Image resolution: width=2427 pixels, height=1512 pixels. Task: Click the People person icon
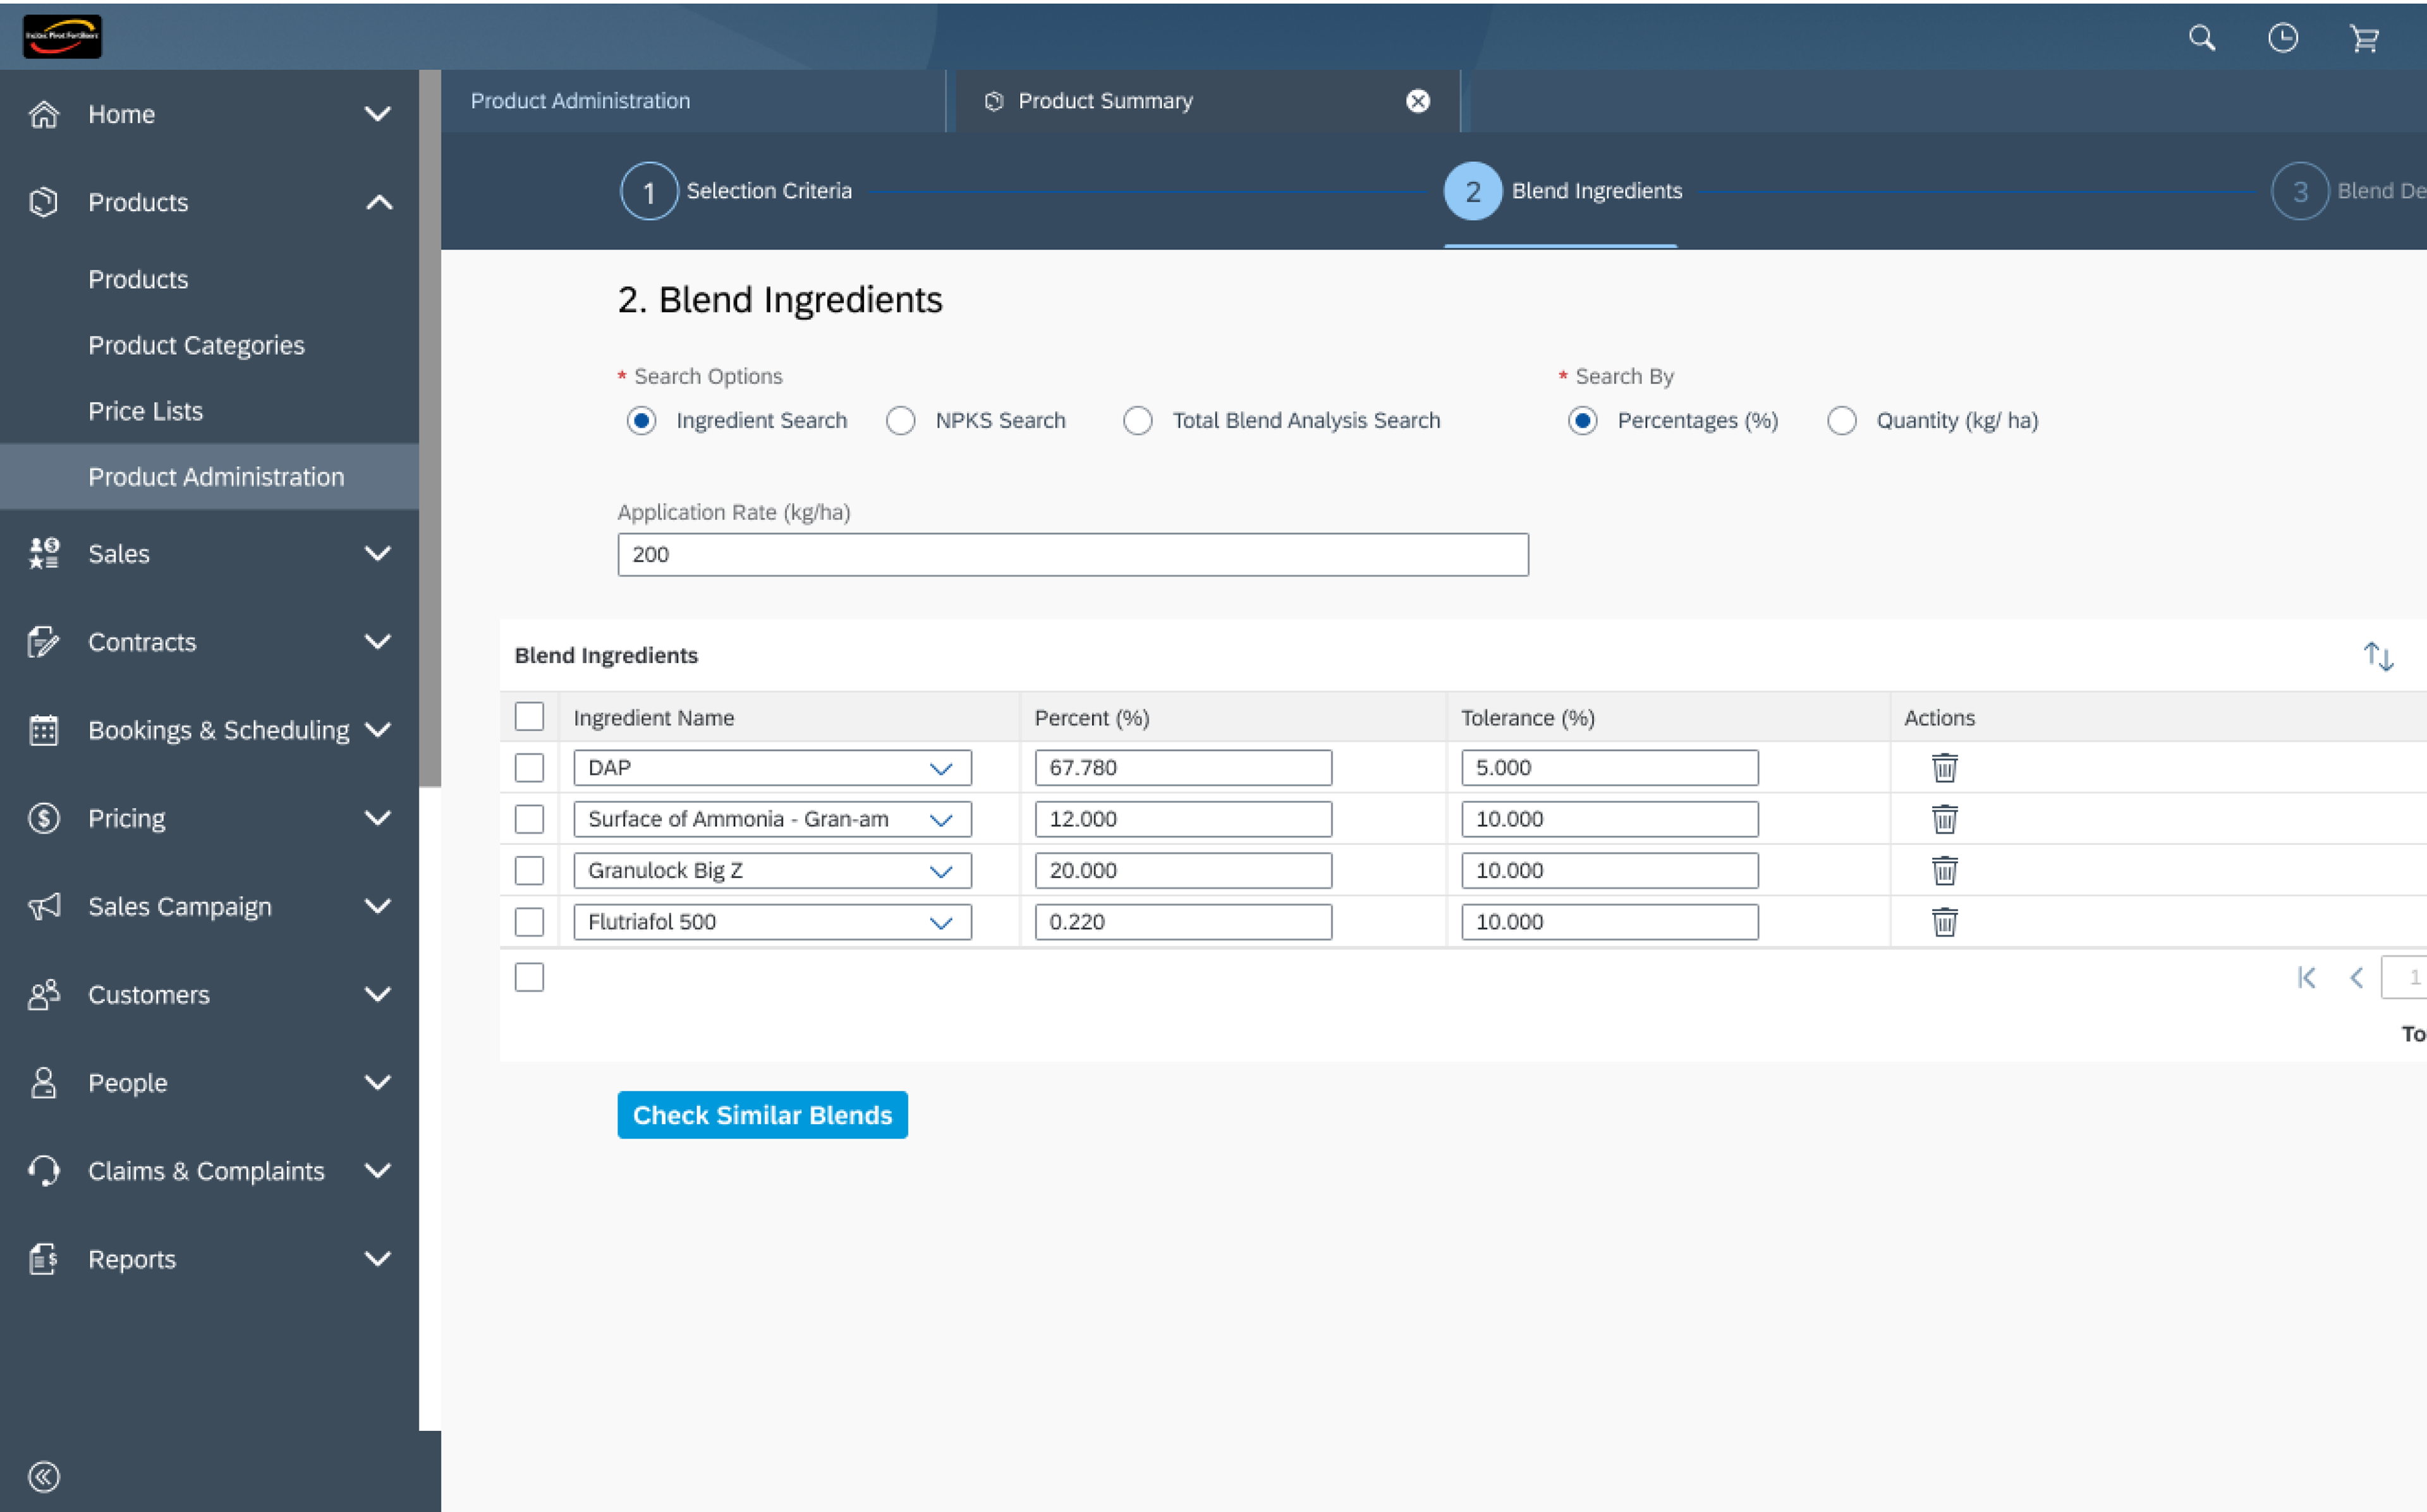click(44, 1082)
